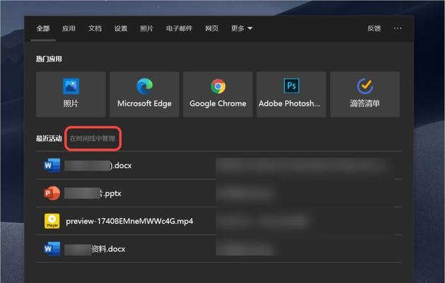Open the recent file ending in 资料.docx
Screen dimensions: 445x283
219,249
